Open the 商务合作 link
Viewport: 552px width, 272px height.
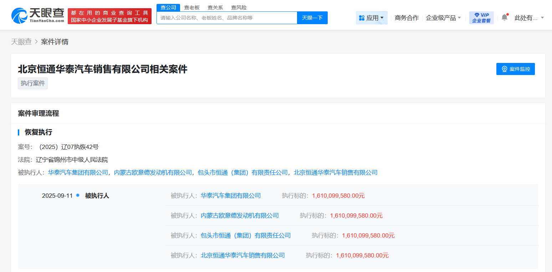pos(407,18)
